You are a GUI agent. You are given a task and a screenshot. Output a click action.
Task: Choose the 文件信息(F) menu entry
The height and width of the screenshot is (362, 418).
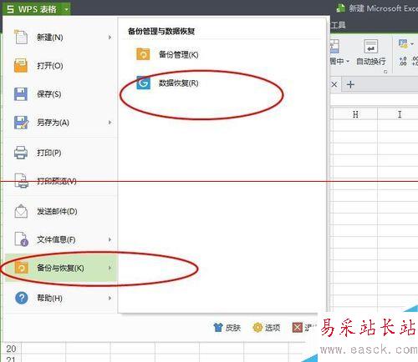(60, 239)
